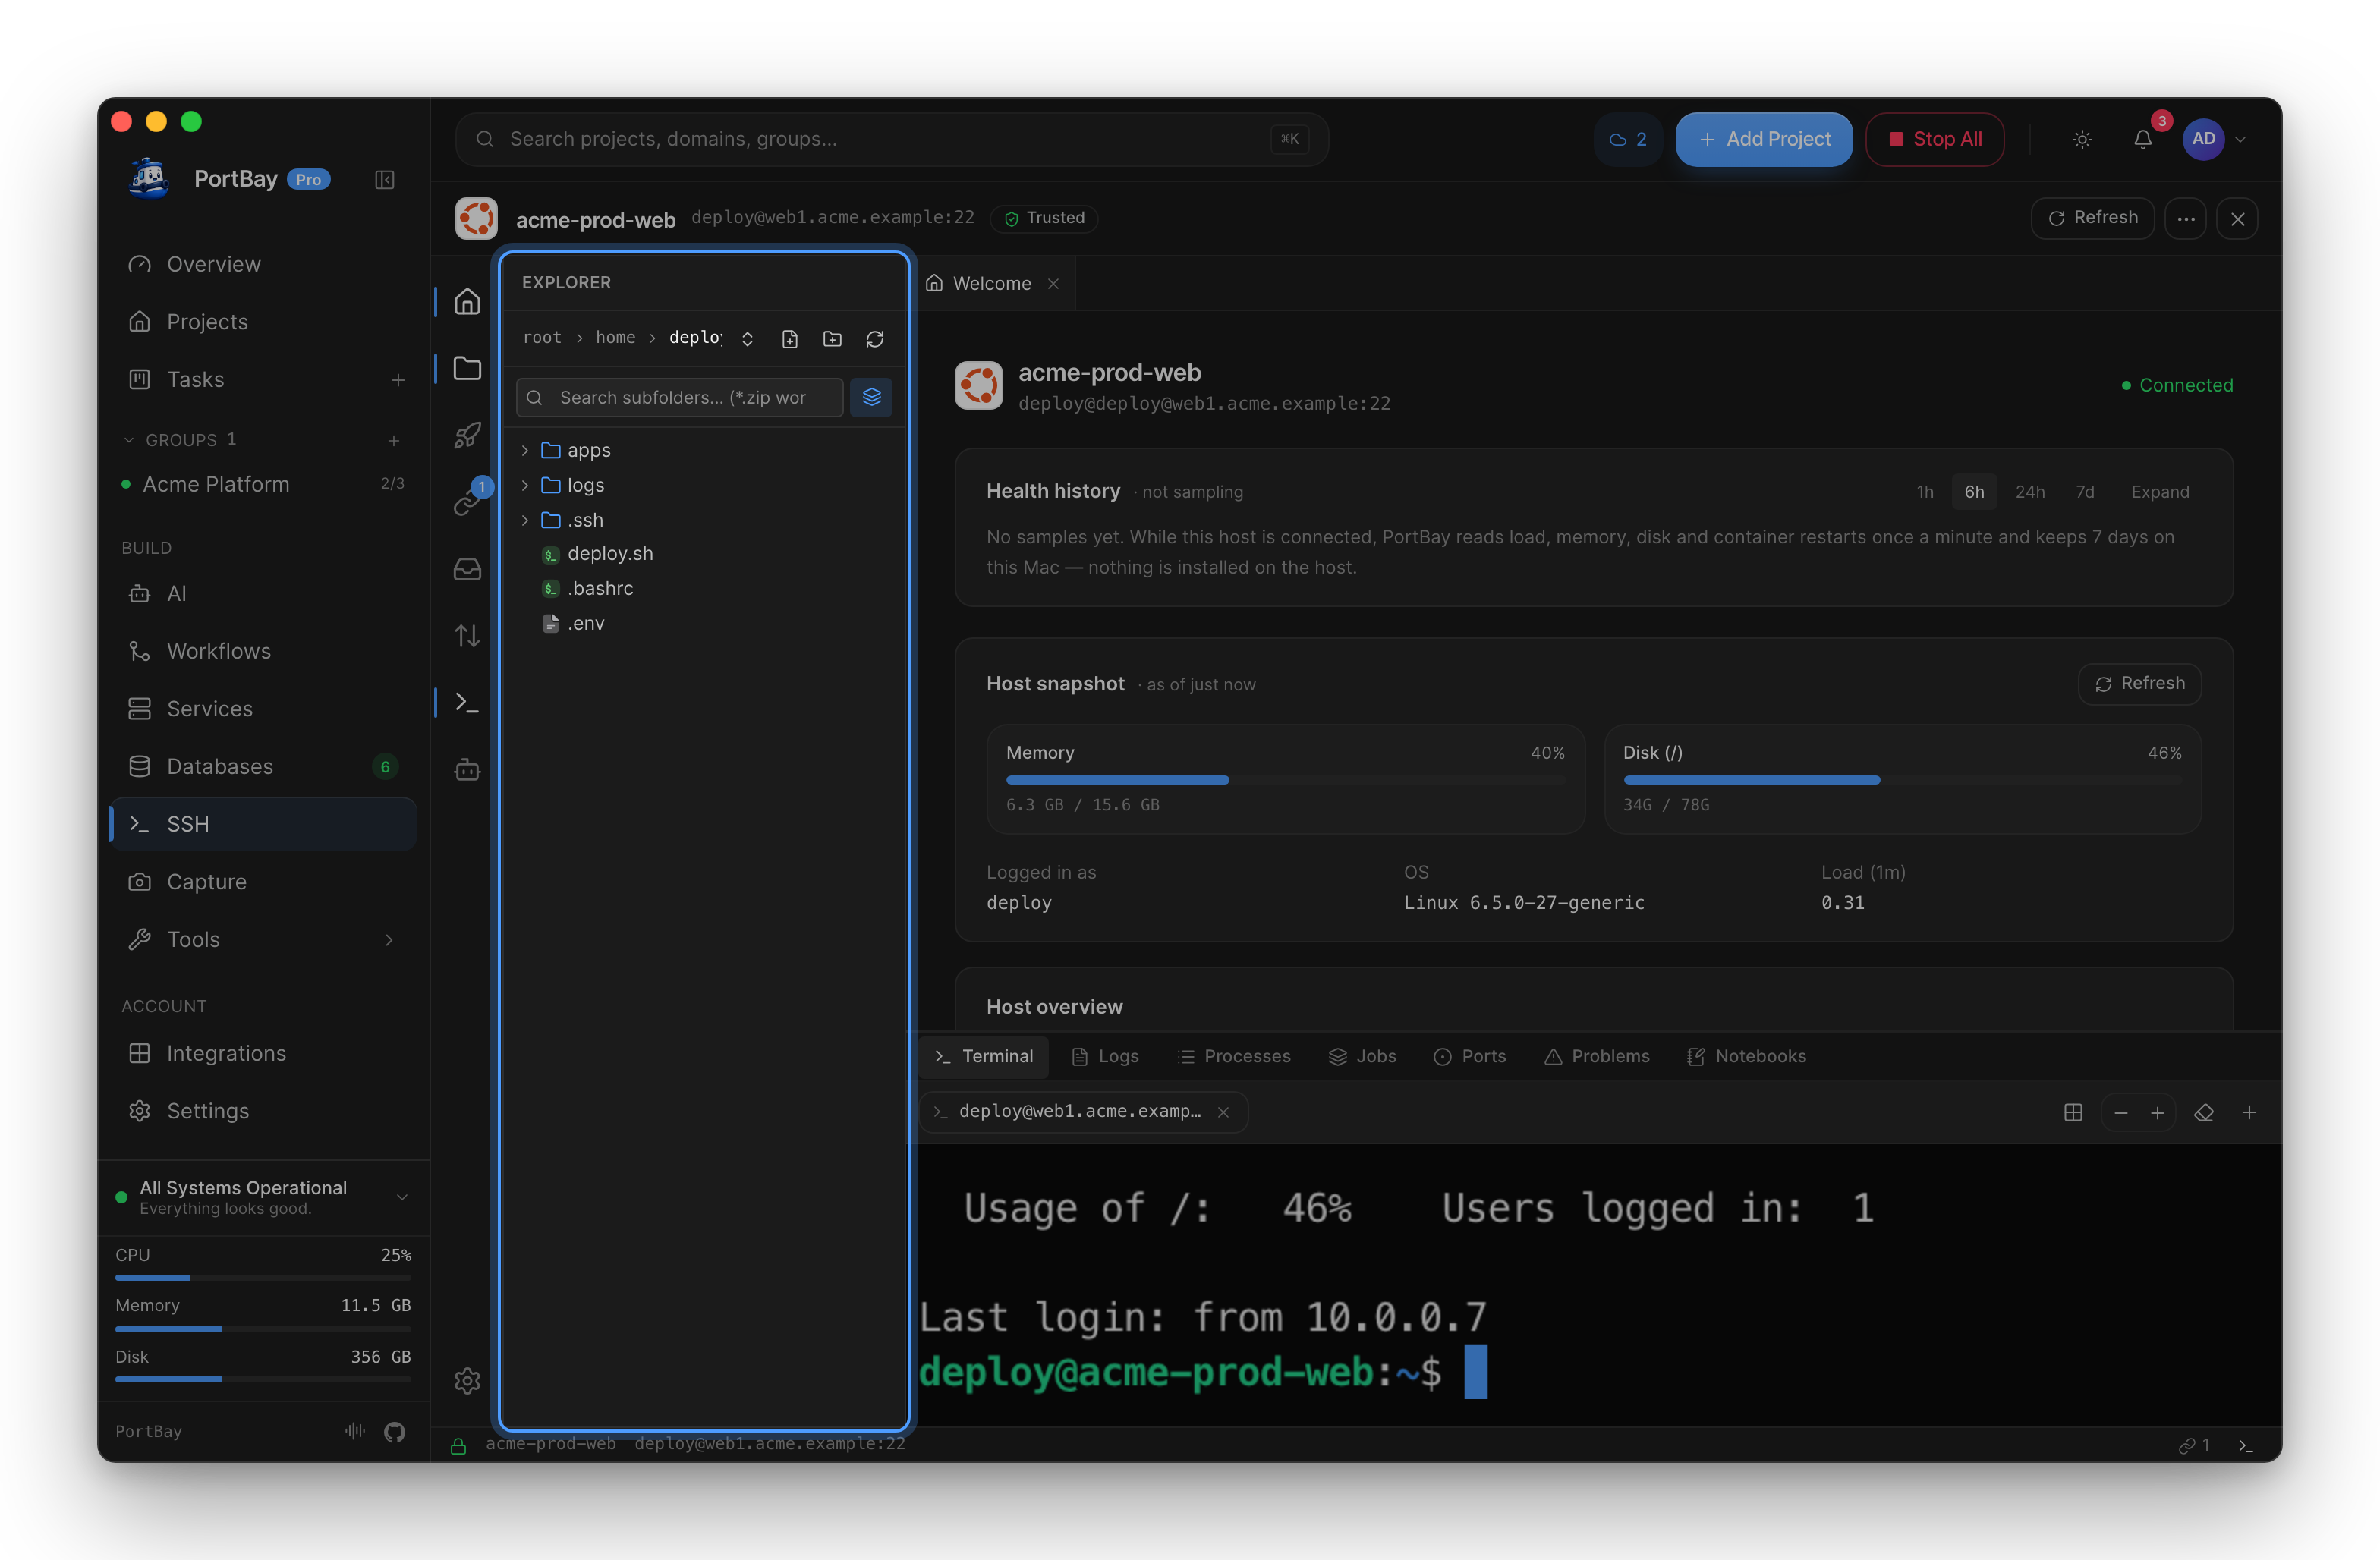2380x1560 pixels.
Task: Open the Problems tab
Action: 1597,1057
